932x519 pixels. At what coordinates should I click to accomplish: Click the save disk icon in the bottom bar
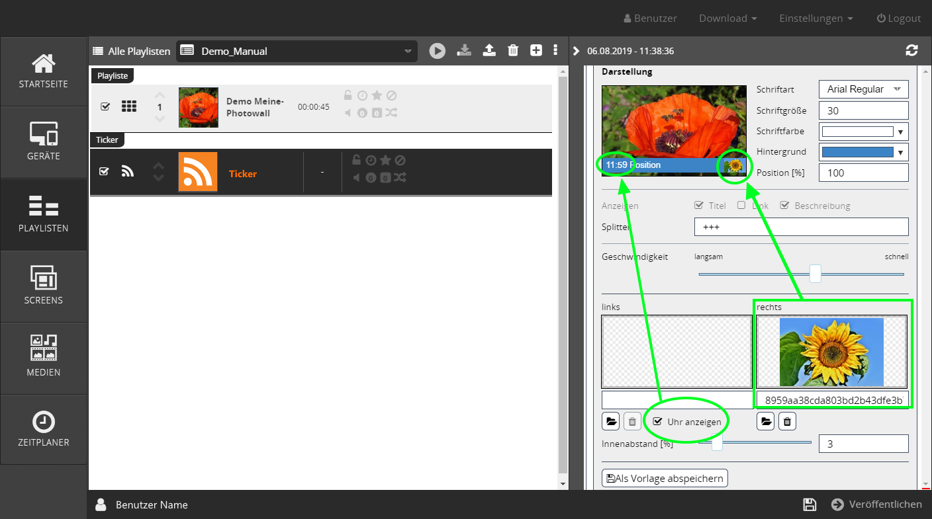click(x=809, y=504)
